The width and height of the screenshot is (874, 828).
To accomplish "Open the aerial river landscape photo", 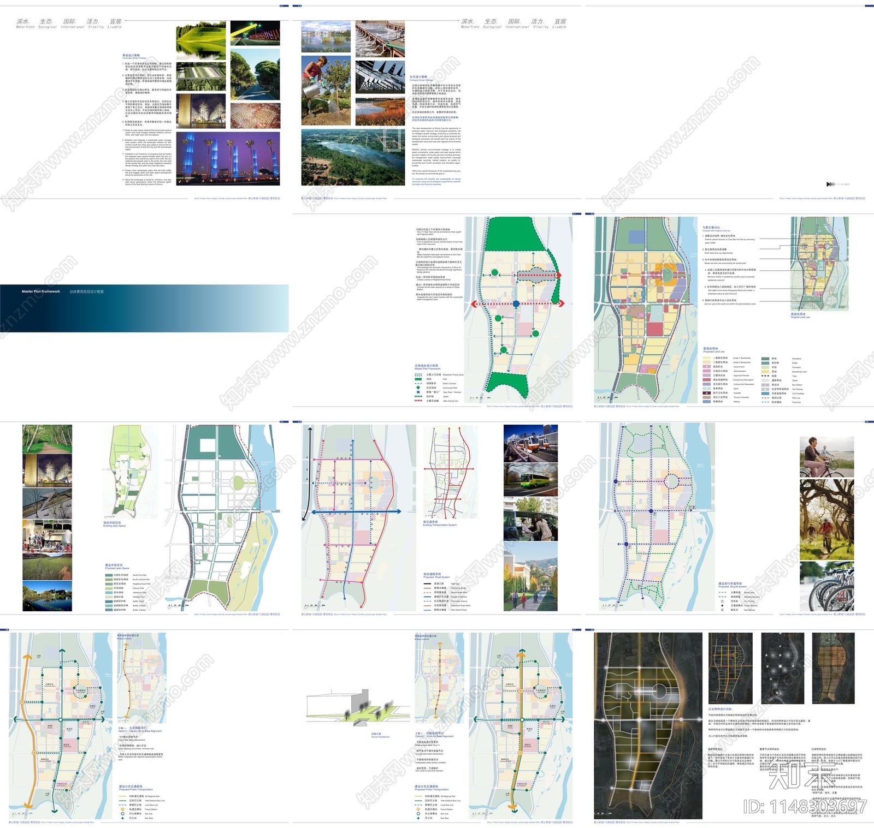I will (x=353, y=157).
